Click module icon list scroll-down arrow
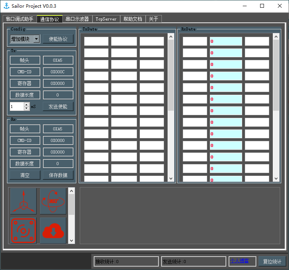 (x=72, y=241)
